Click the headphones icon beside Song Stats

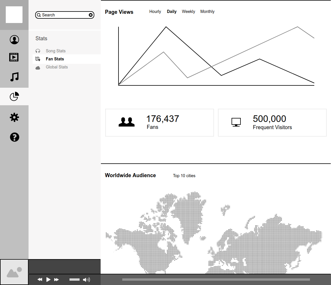click(38, 51)
